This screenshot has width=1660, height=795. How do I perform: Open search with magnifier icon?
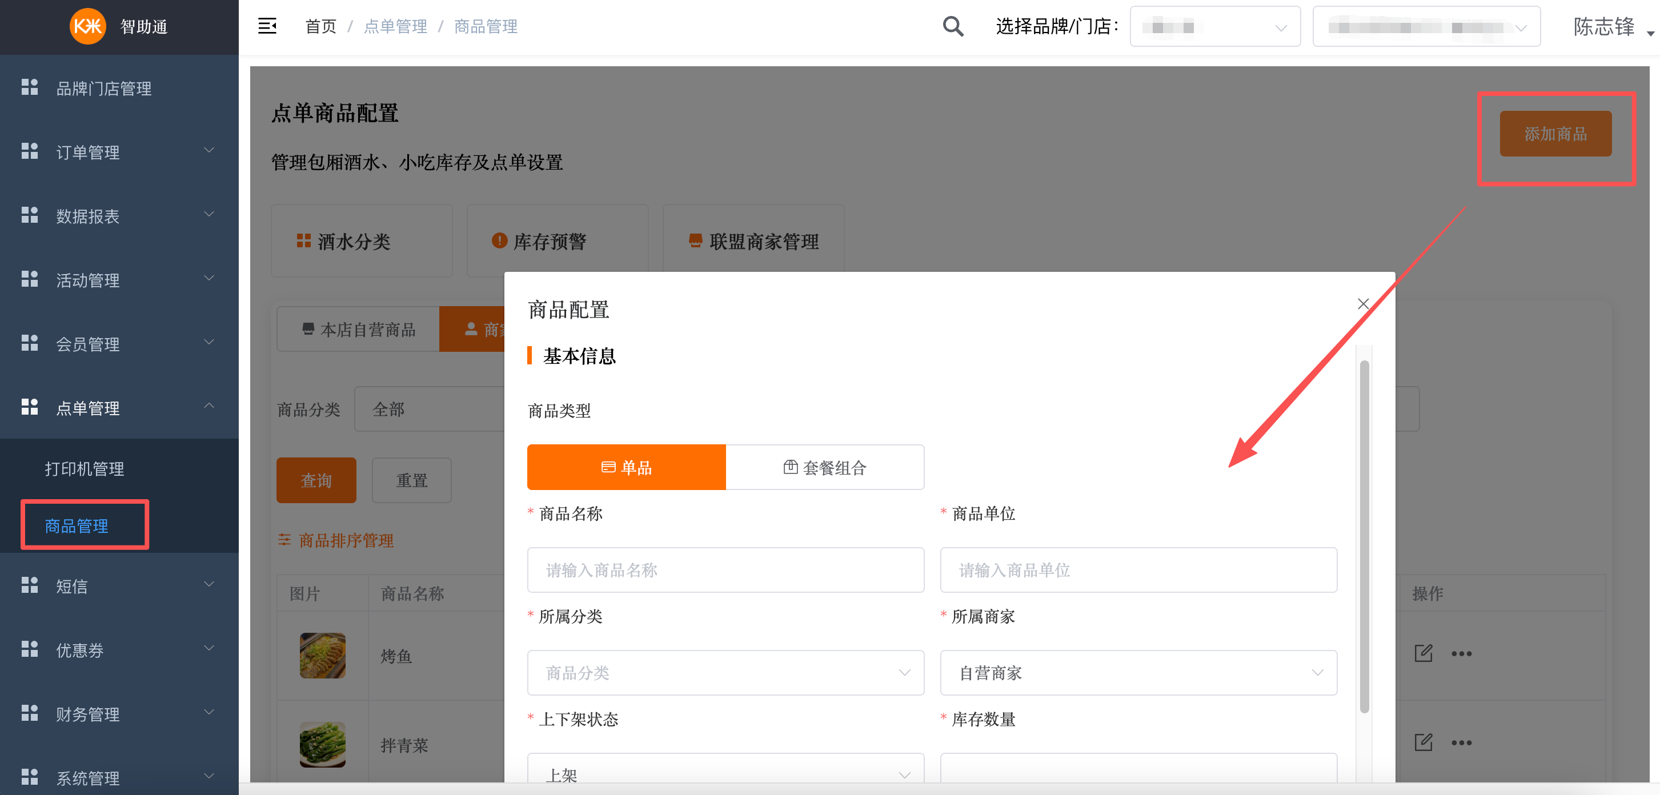pos(953,26)
